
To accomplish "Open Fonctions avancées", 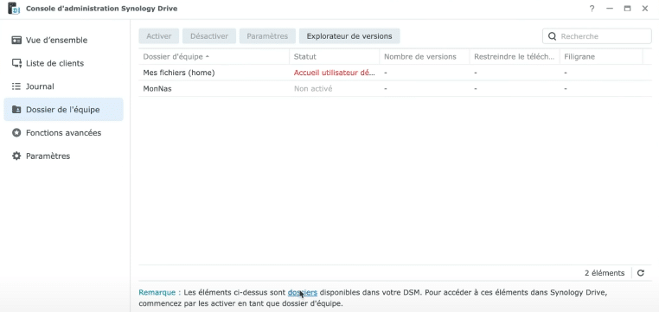I will (63, 133).
